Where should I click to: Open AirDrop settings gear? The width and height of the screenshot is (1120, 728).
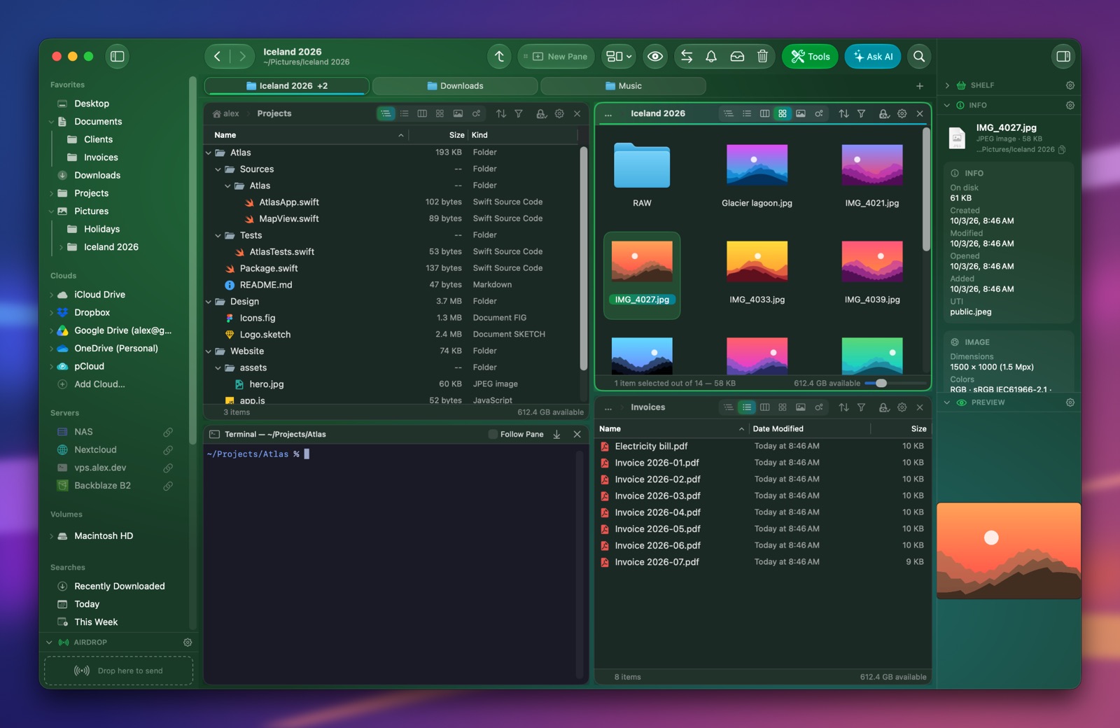pyautogui.click(x=188, y=643)
